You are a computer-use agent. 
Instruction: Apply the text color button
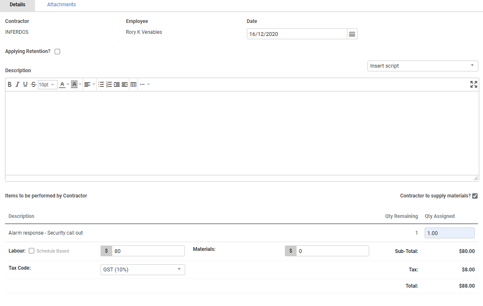point(62,84)
